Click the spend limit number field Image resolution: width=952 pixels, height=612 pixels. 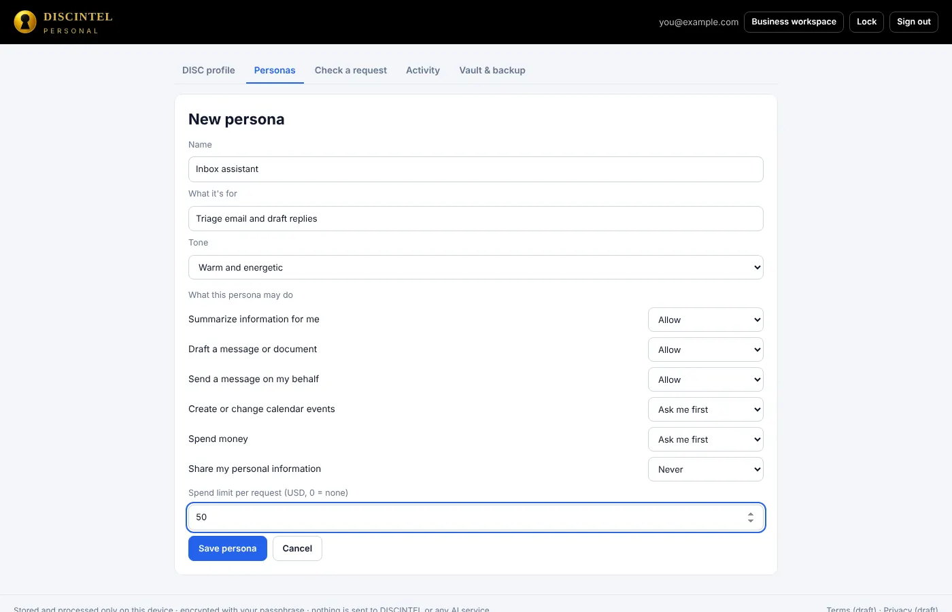(476, 517)
